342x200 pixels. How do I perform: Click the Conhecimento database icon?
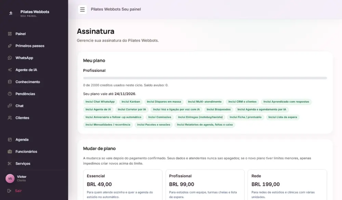(10, 82)
